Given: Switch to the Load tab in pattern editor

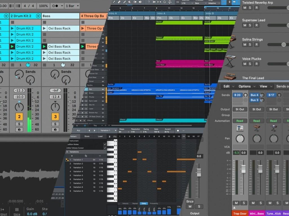Looking at the screenshot, I should pyautogui.click(x=100, y=136).
